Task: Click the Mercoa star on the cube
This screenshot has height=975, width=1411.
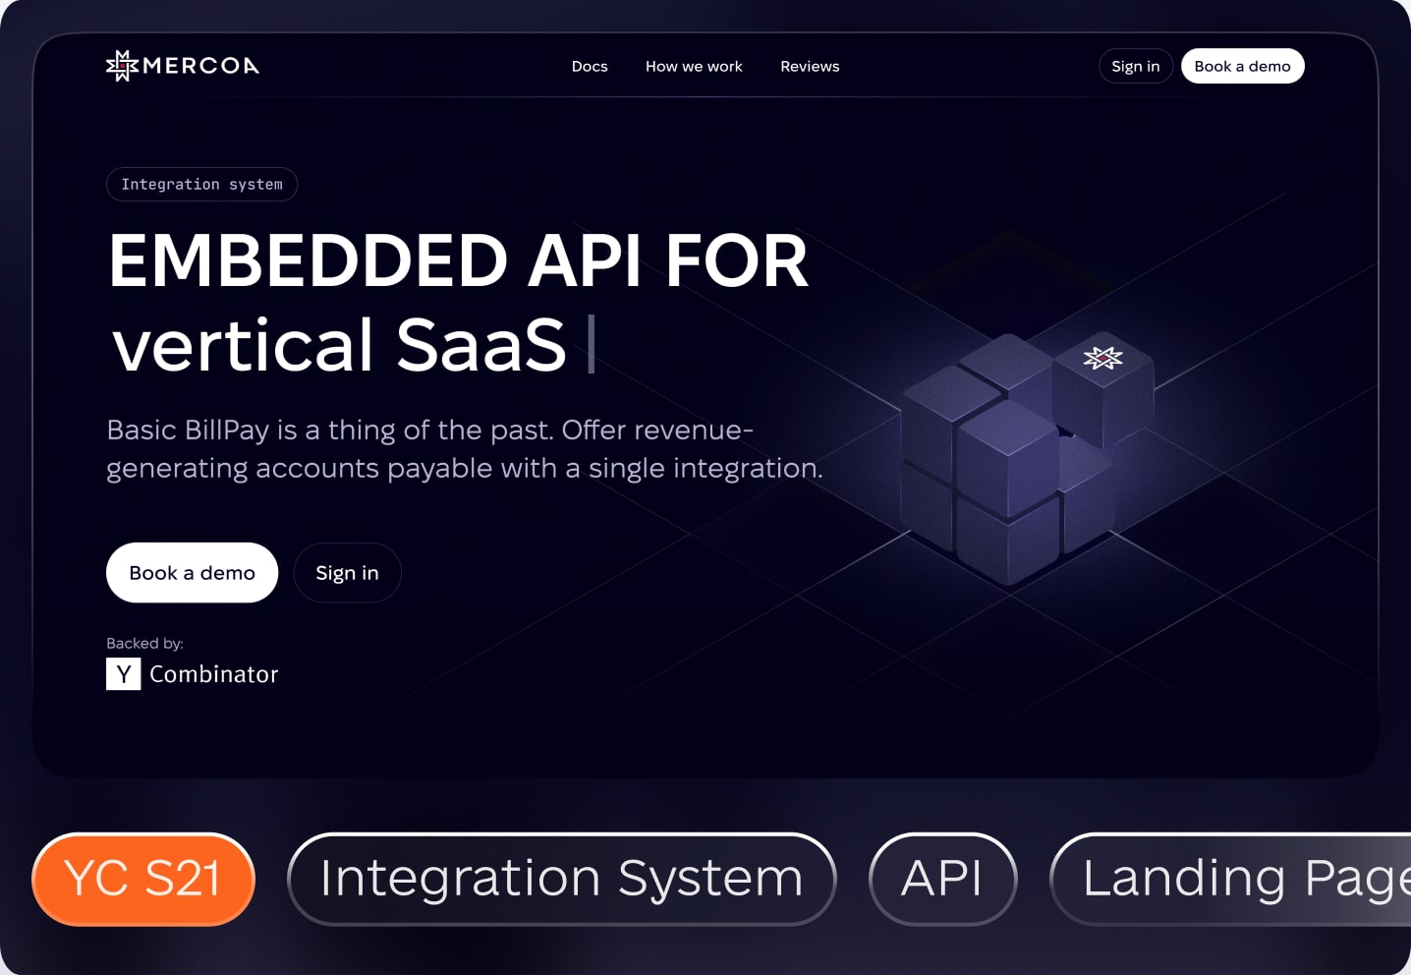Action: tap(1102, 358)
